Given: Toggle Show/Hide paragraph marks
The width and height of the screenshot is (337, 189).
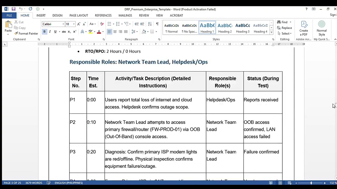Looking at the screenshot, I should (157, 24).
